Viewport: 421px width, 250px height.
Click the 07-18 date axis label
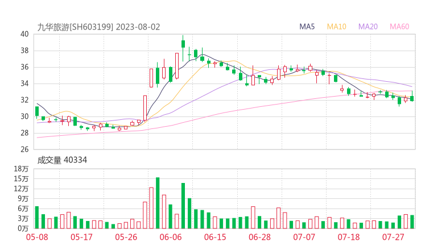pyautogui.click(x=349, y=237)
